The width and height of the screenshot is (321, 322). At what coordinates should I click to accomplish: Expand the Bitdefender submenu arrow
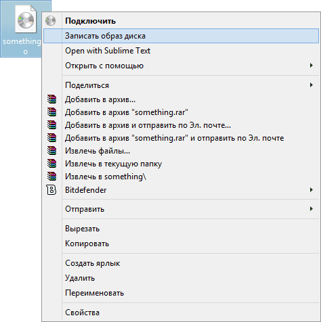point(312,190)
